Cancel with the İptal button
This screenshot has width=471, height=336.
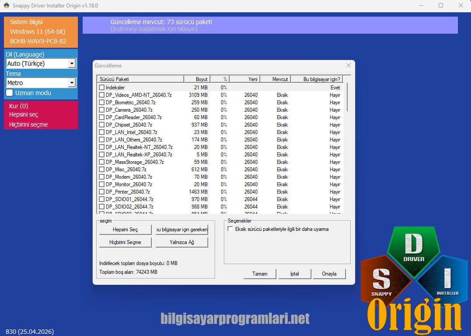tap(295, 274)
